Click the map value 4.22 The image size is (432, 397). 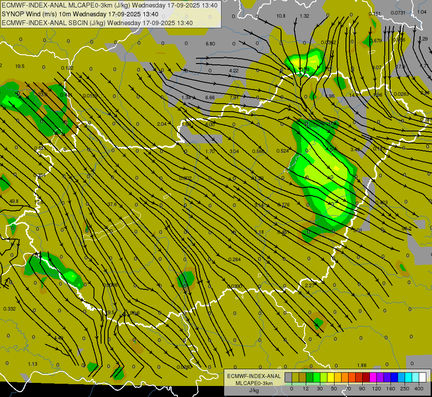[x=233, y=71]
